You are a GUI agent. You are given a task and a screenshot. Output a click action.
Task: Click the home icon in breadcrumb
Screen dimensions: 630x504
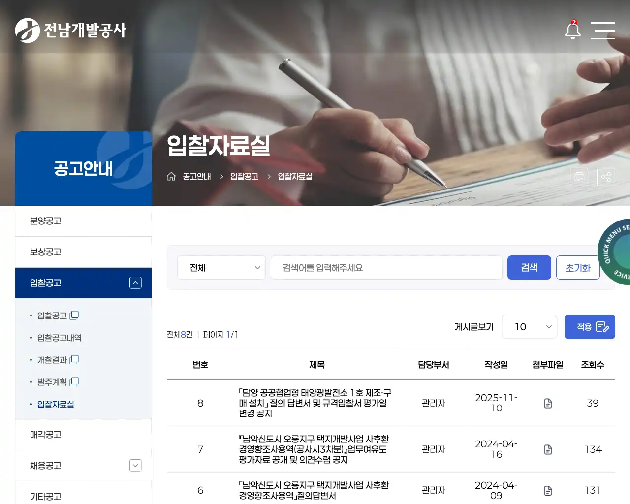click(x=171, y=176)
